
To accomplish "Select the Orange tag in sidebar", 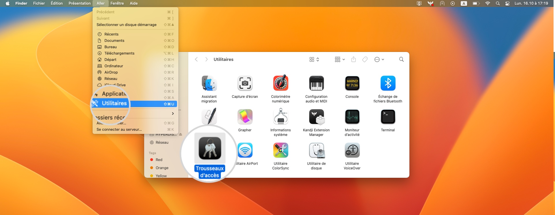I will [159, 168].
